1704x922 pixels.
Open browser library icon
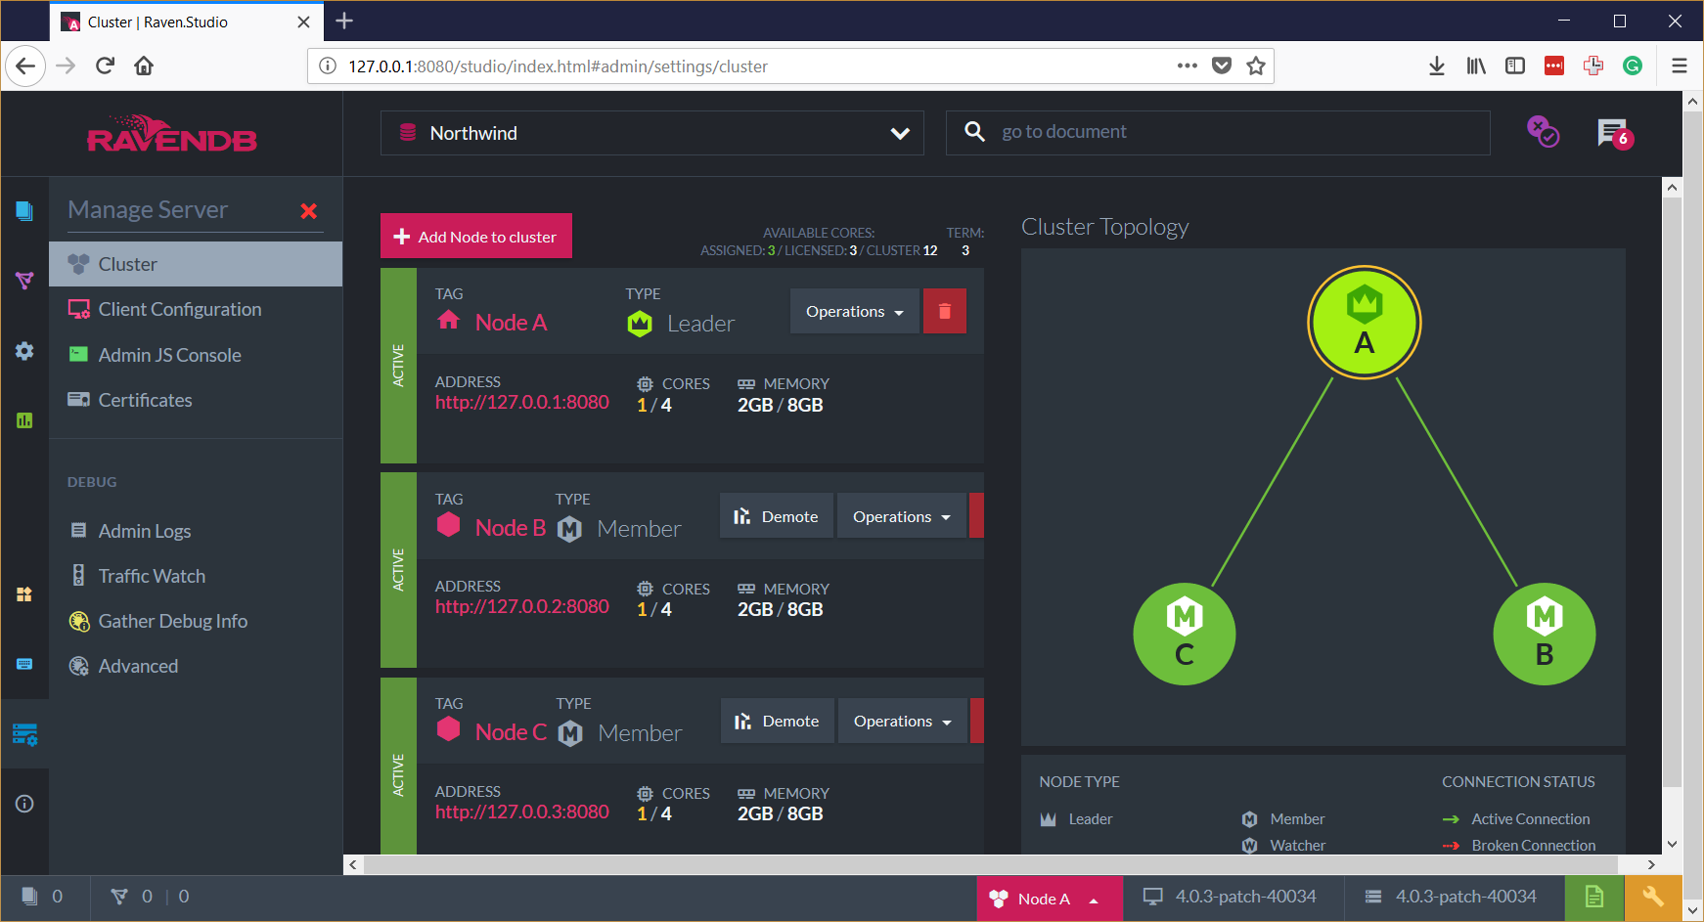[1476, 66]
